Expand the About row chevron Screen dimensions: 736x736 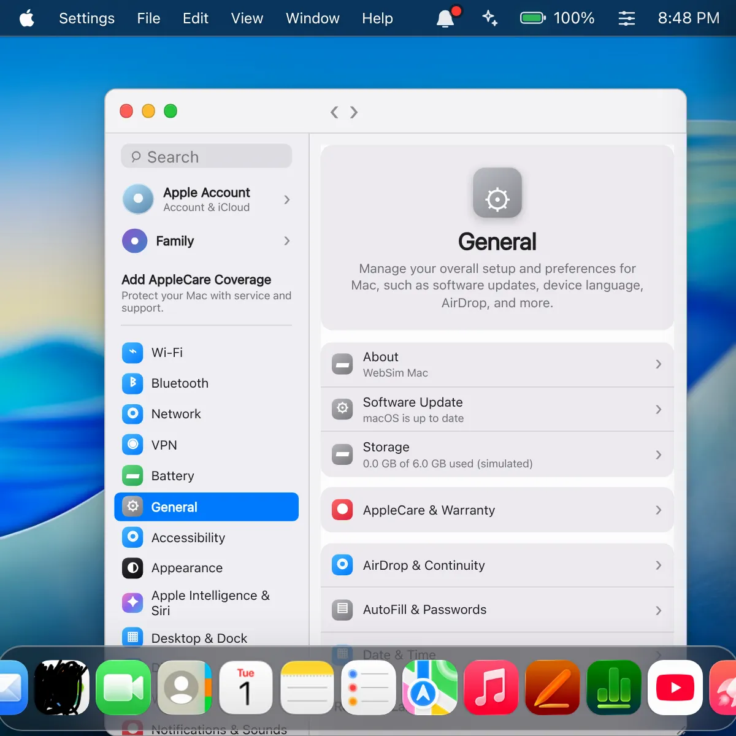(658, 364)
